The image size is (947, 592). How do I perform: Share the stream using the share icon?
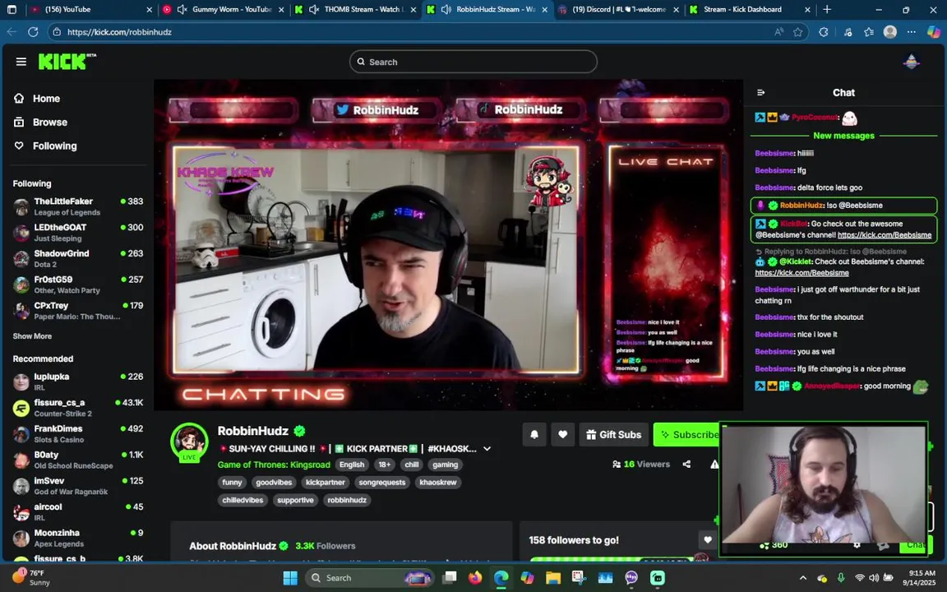[x=686, y=464]
